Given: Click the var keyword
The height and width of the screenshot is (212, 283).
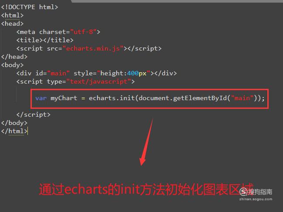Looking at the screenshot, I should coord(41,98).
